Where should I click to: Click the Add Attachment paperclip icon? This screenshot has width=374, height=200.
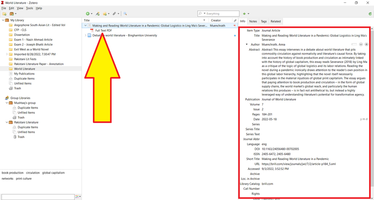tap(116, 14)
